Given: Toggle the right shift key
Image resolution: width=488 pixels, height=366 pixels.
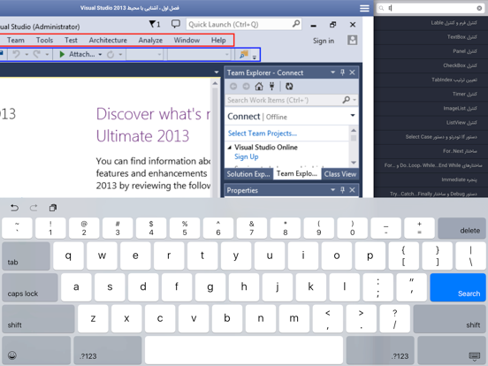Looking at the screenshot, I should (450, 319).
